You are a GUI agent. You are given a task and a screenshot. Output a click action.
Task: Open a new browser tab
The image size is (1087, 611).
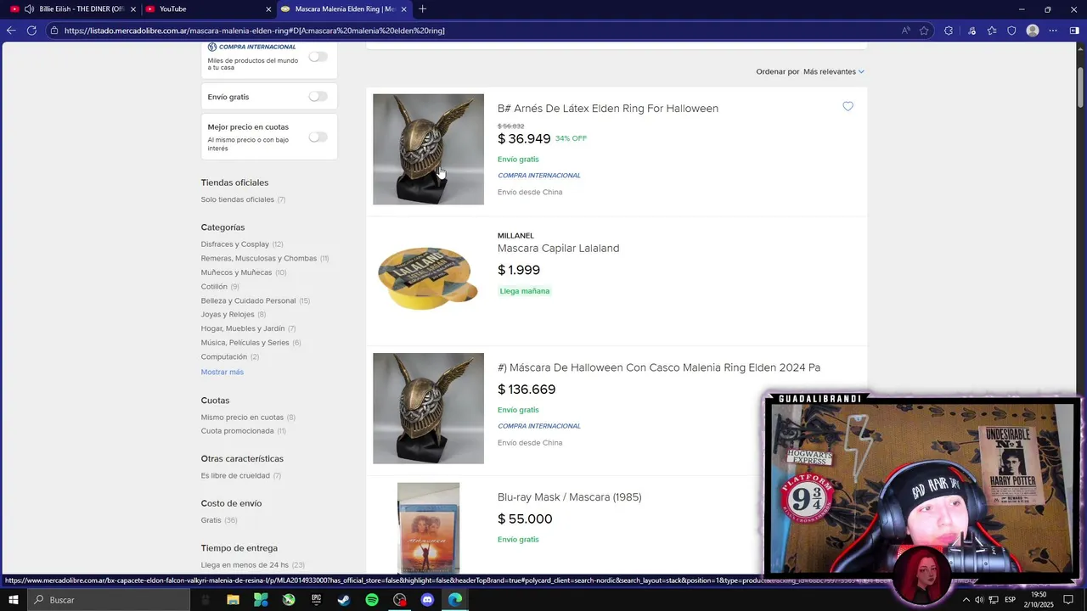point(423,9)
